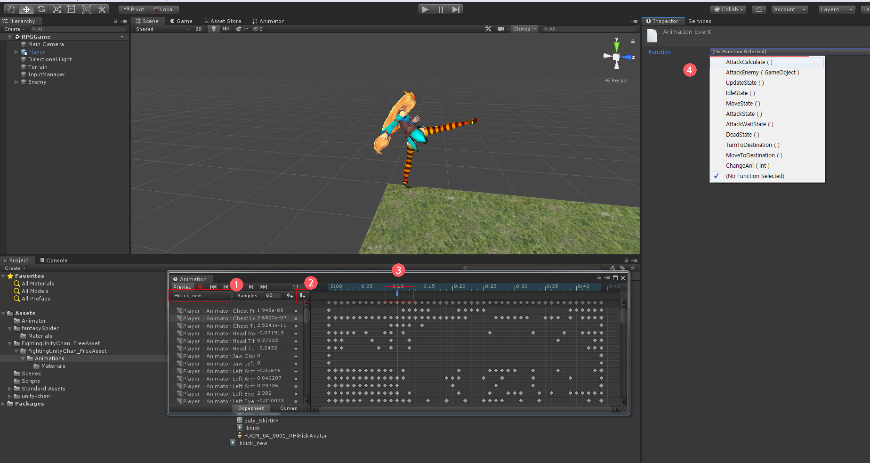This screenshot has width=870, height=463.
Task: Switch to the Game tab
Action: pyautogui.click(x=181, y=21)
